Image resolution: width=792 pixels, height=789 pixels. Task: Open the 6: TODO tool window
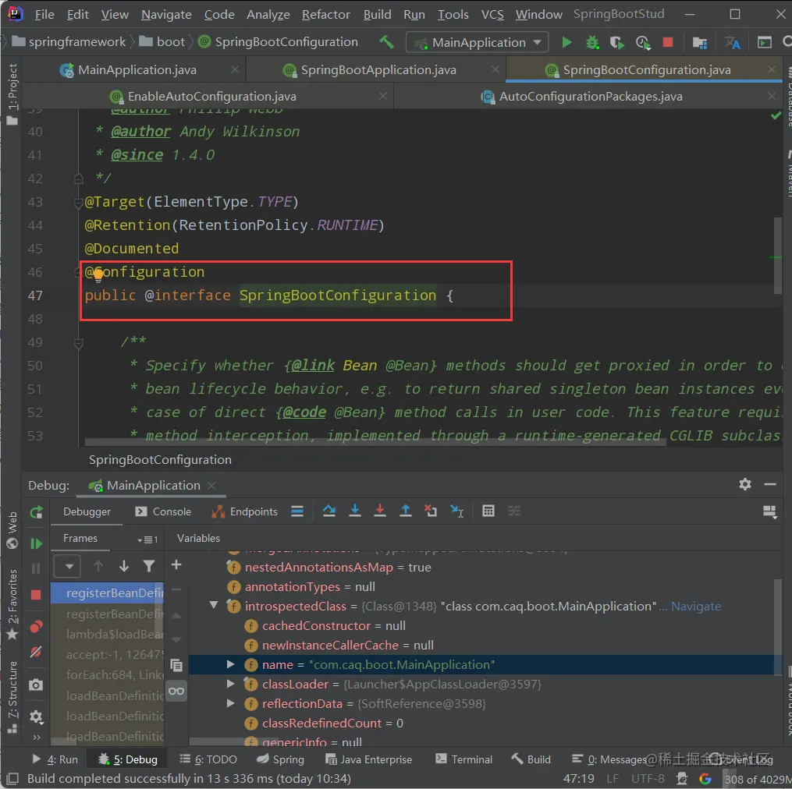point(208,759)
